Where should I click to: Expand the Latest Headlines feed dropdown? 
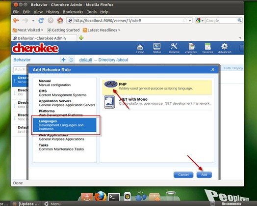(119, 30)
